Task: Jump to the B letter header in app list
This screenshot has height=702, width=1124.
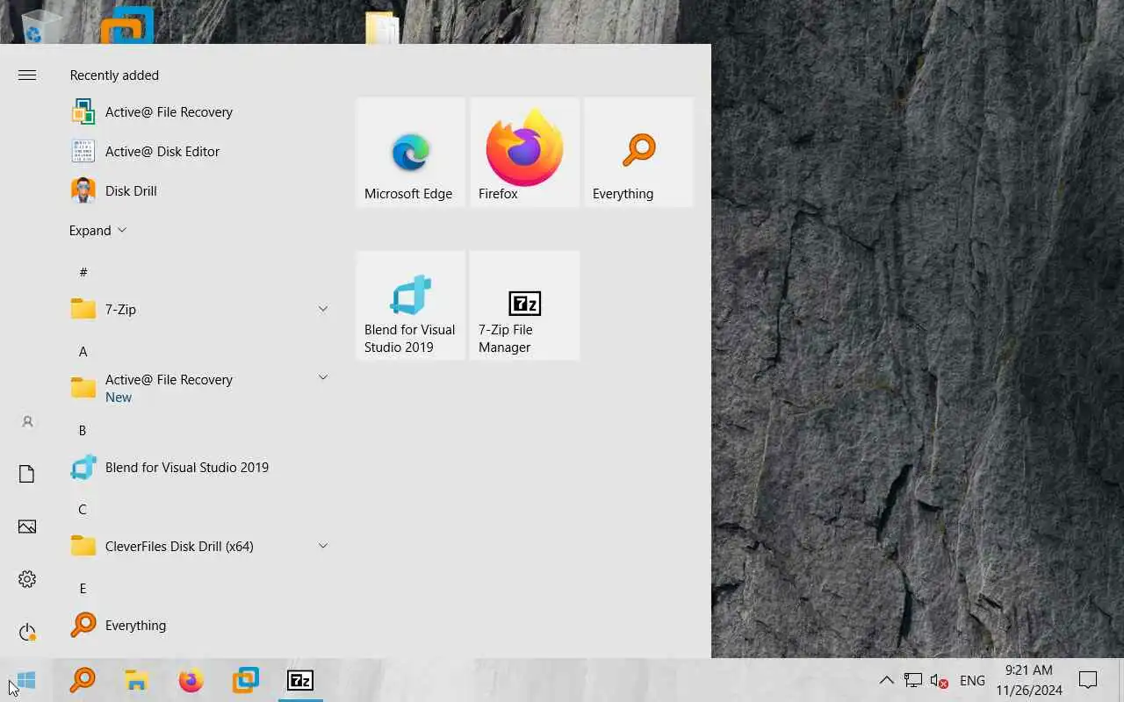Action: (83, 430)
